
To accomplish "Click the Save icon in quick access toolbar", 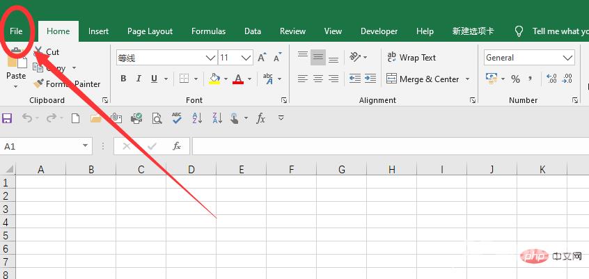I will coord(8,118).
